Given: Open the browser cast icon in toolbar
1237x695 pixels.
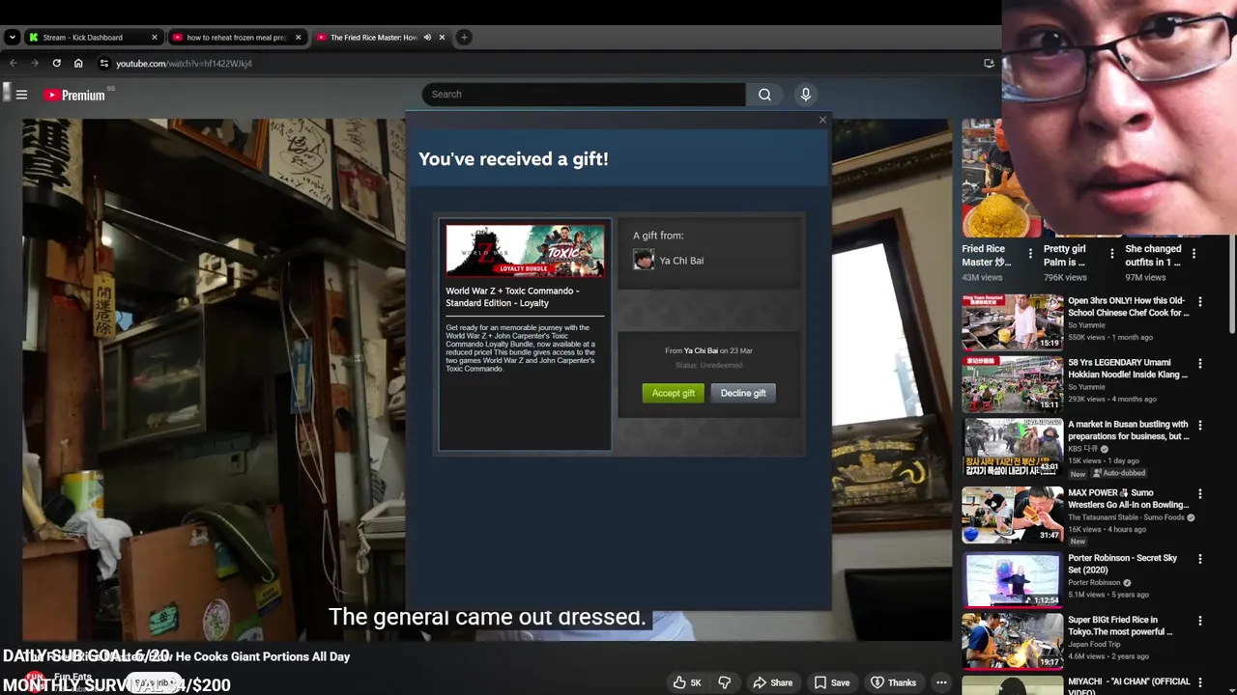Looking at the screenshot, I should pos(989,64).
